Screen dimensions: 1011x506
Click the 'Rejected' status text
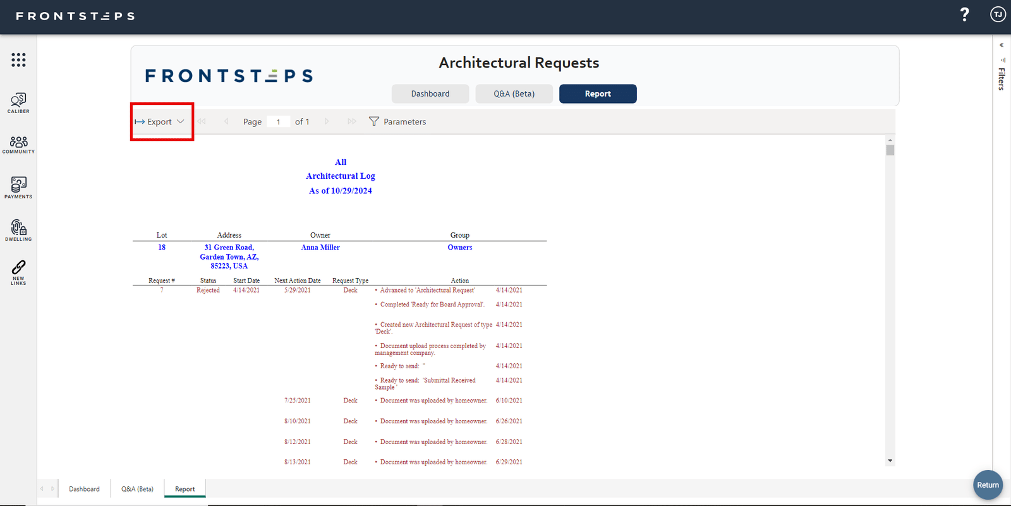pyautogui.click(x=208, y=291)
